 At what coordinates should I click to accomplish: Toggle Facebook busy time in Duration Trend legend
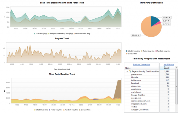71,110
